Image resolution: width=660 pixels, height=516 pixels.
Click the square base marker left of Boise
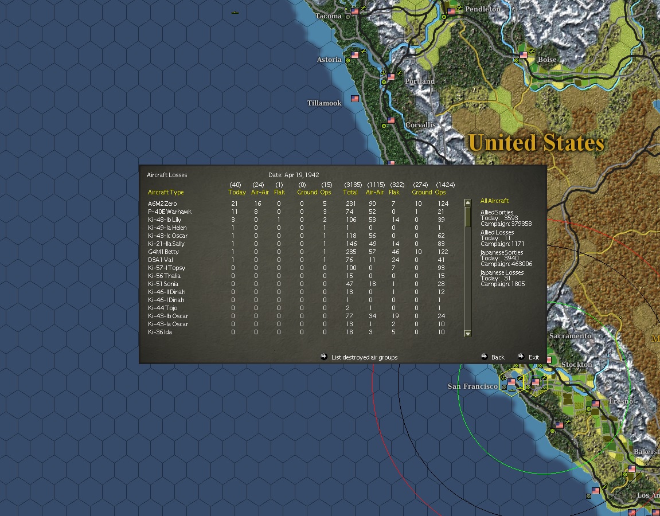click(x=516, y=61)
